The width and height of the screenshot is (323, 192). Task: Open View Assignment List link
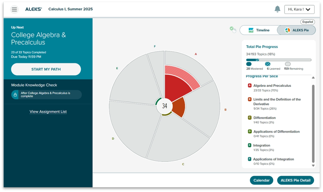(x=48, y=112)
